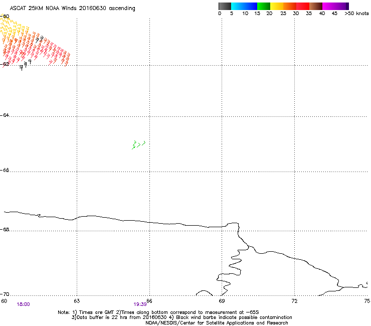Click the "69" longitude label on bottom axis
This screenshot has height=326, width=371.
click(x=222, y=301)
